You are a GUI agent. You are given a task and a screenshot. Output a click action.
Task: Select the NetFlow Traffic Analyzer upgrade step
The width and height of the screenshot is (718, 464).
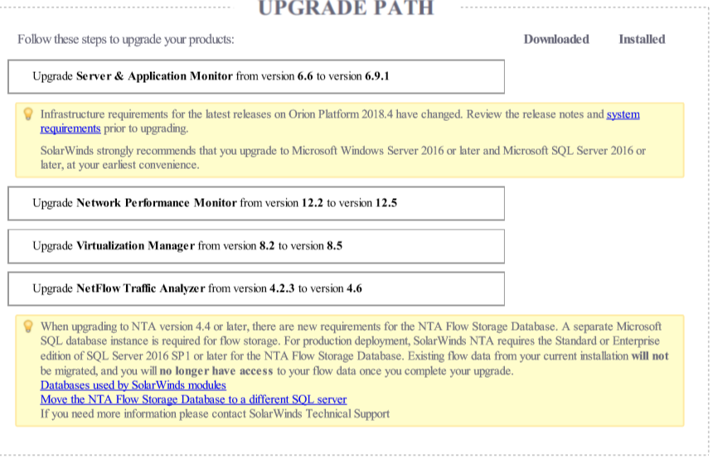click(x=256, y=288)
